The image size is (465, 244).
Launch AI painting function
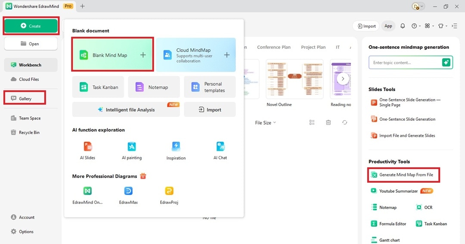pyautogui.click(x=132, y=151)
